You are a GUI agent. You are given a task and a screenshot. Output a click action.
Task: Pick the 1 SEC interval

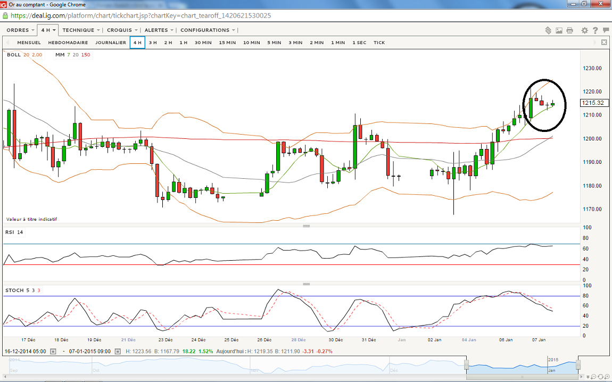[x=359, y=43]
